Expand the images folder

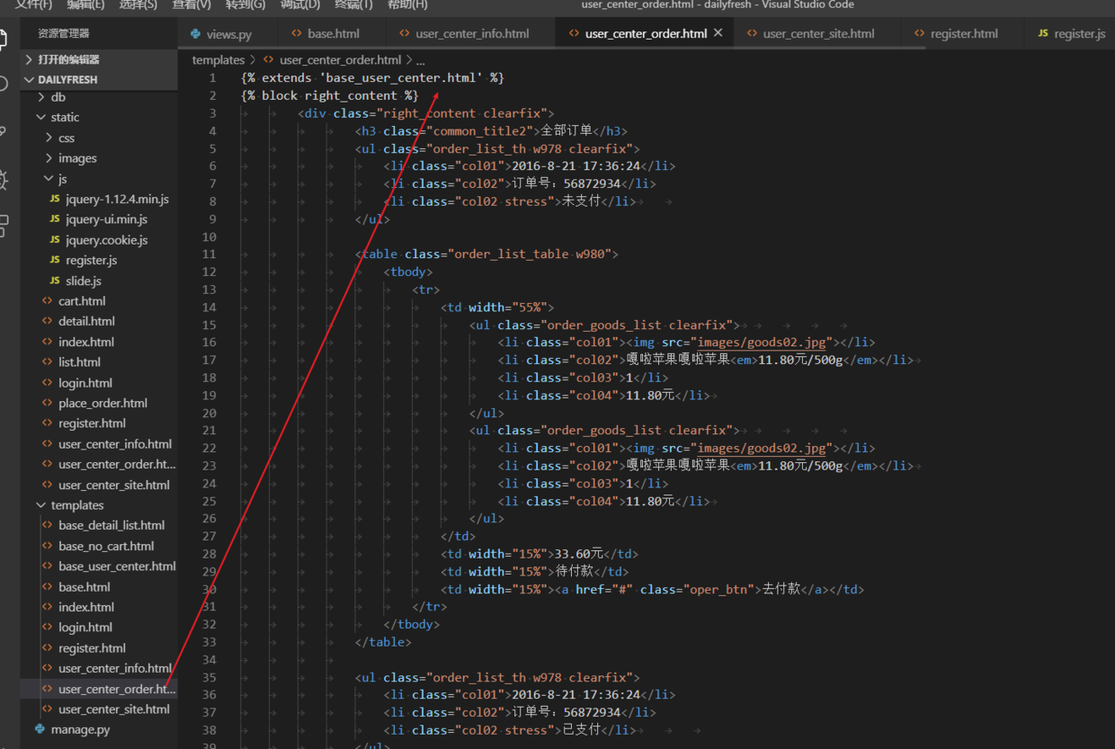tap(49, 158)
